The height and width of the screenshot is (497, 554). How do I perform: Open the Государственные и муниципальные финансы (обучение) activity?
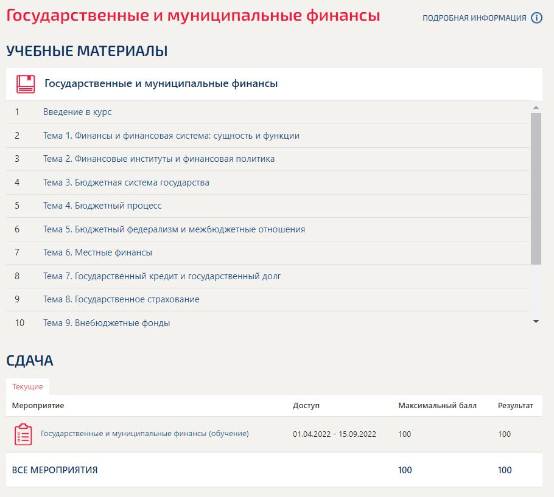pos(145,434)
